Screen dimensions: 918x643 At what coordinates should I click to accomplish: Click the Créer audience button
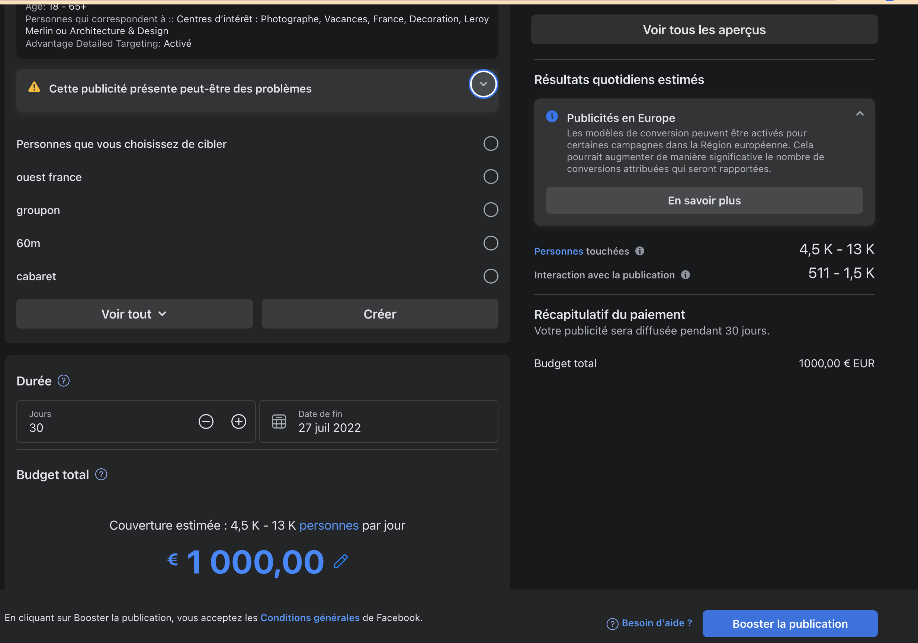coord(379,314)
